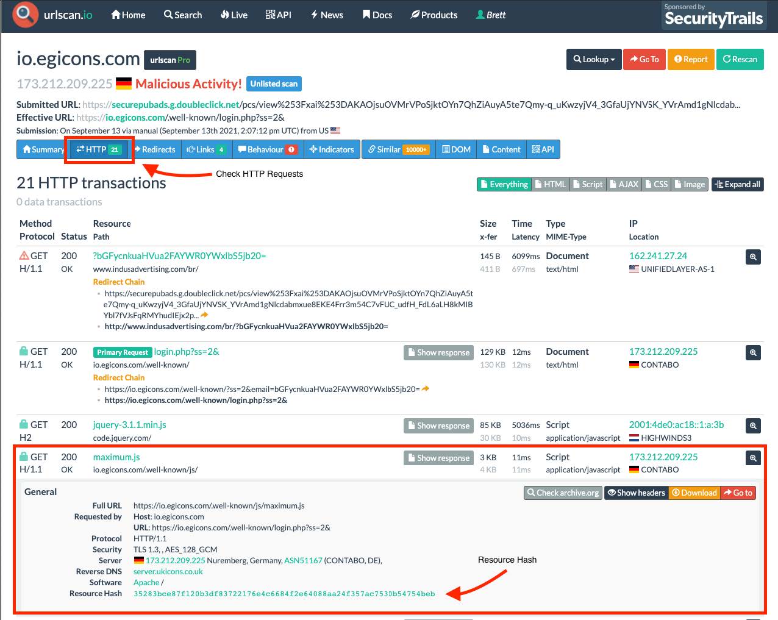
Task: Toggle the CSS transaction filter
Action: (656, 184)
